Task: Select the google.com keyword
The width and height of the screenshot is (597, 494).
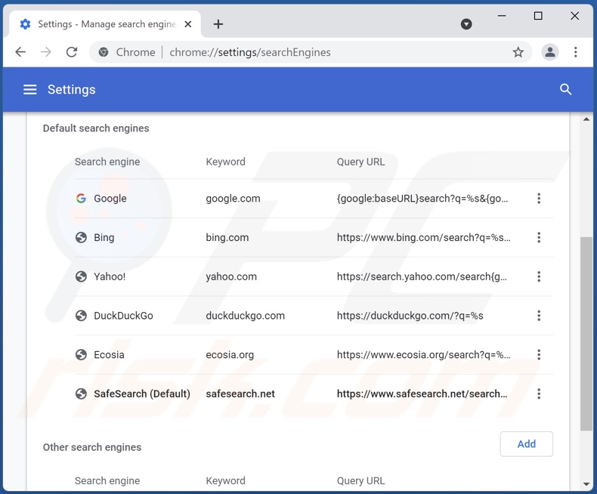Action: 233,199
